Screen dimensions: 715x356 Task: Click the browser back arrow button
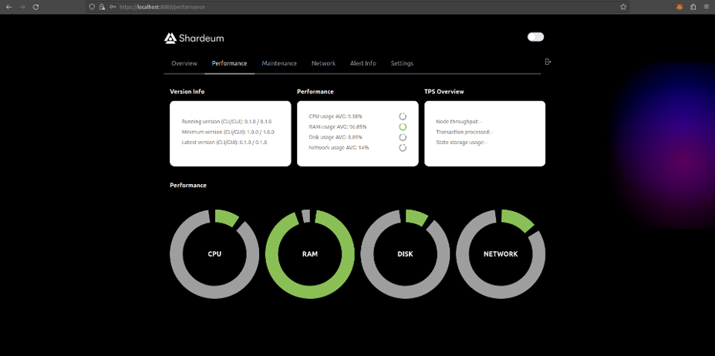[x=8, y=6]
